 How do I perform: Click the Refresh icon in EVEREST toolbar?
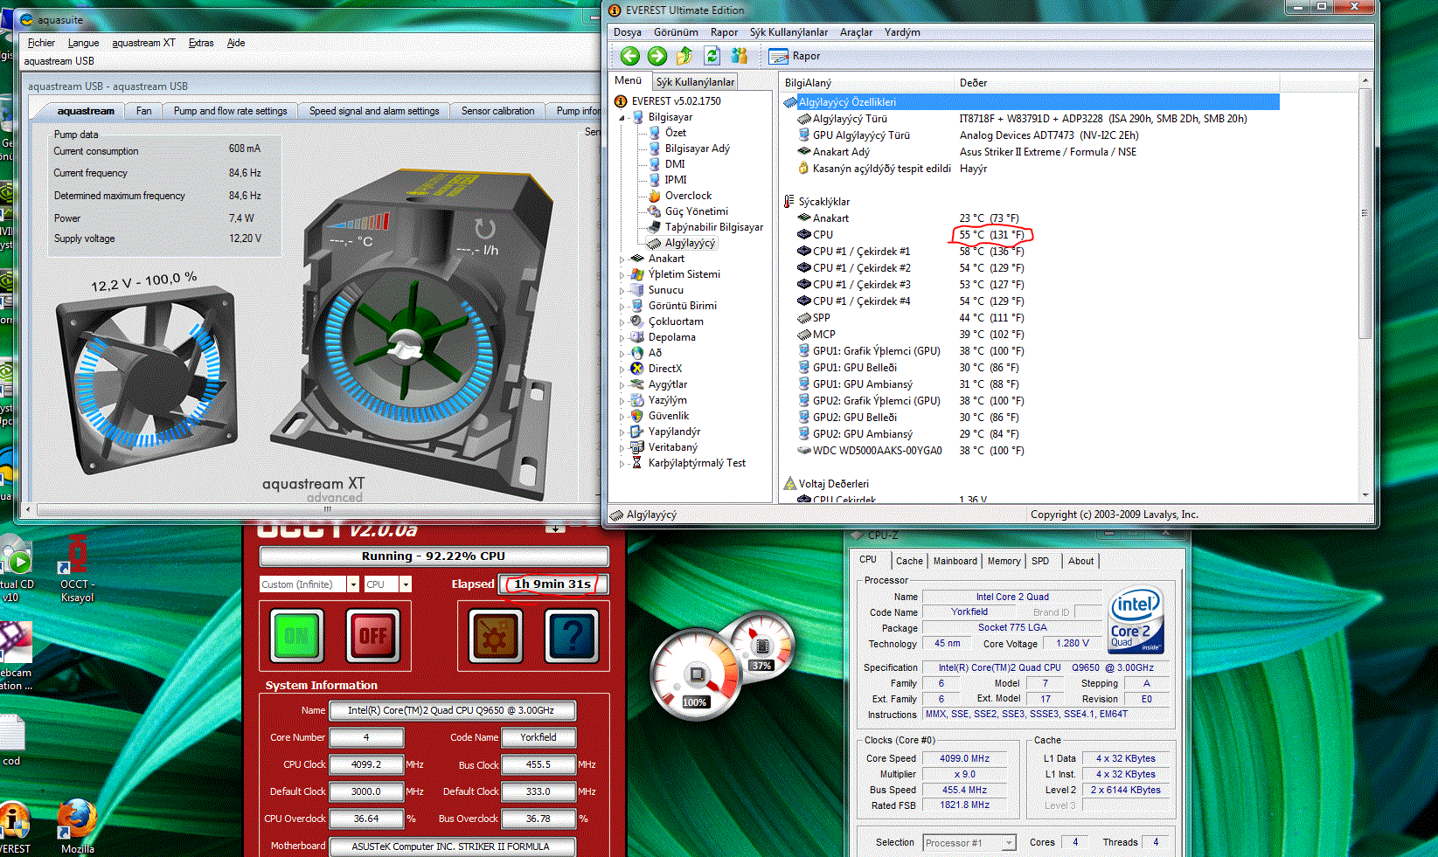[x=712, y=56]
